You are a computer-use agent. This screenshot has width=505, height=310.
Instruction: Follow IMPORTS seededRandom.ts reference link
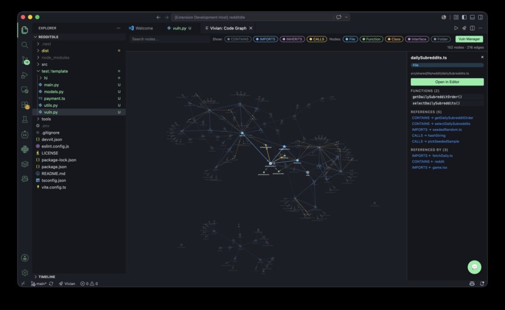click(437, 129)
